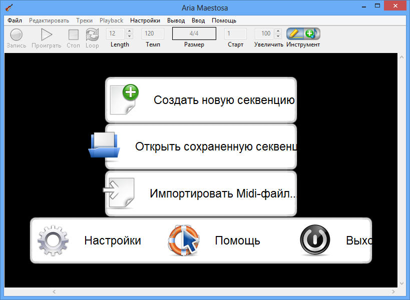This screenshot has height=300, width=410.
Task: Decrease zoom with down stepper arrow
Action: pyautogui.click(x=278, y=36)
